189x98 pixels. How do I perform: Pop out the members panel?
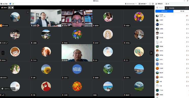[x=166, y=4]
